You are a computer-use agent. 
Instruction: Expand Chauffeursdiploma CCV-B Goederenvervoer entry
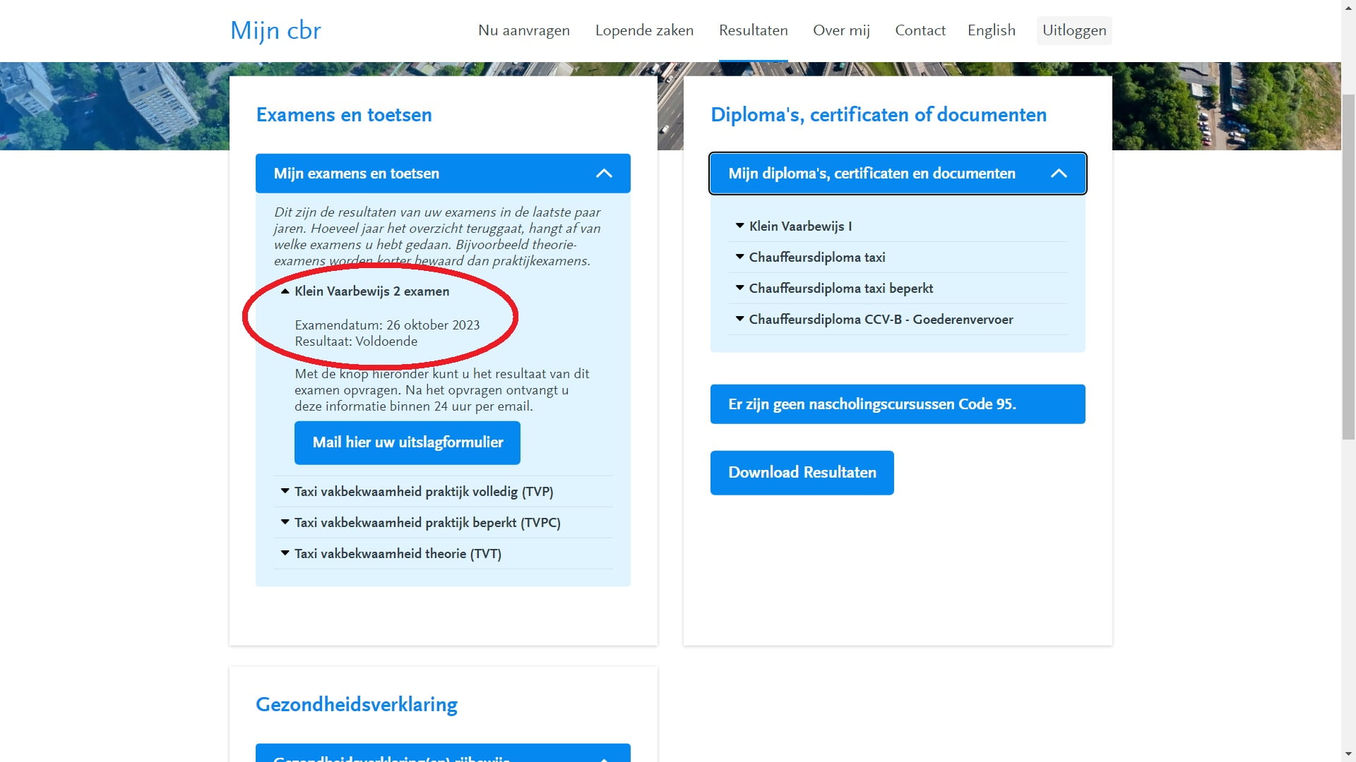(x=880, y=320)
